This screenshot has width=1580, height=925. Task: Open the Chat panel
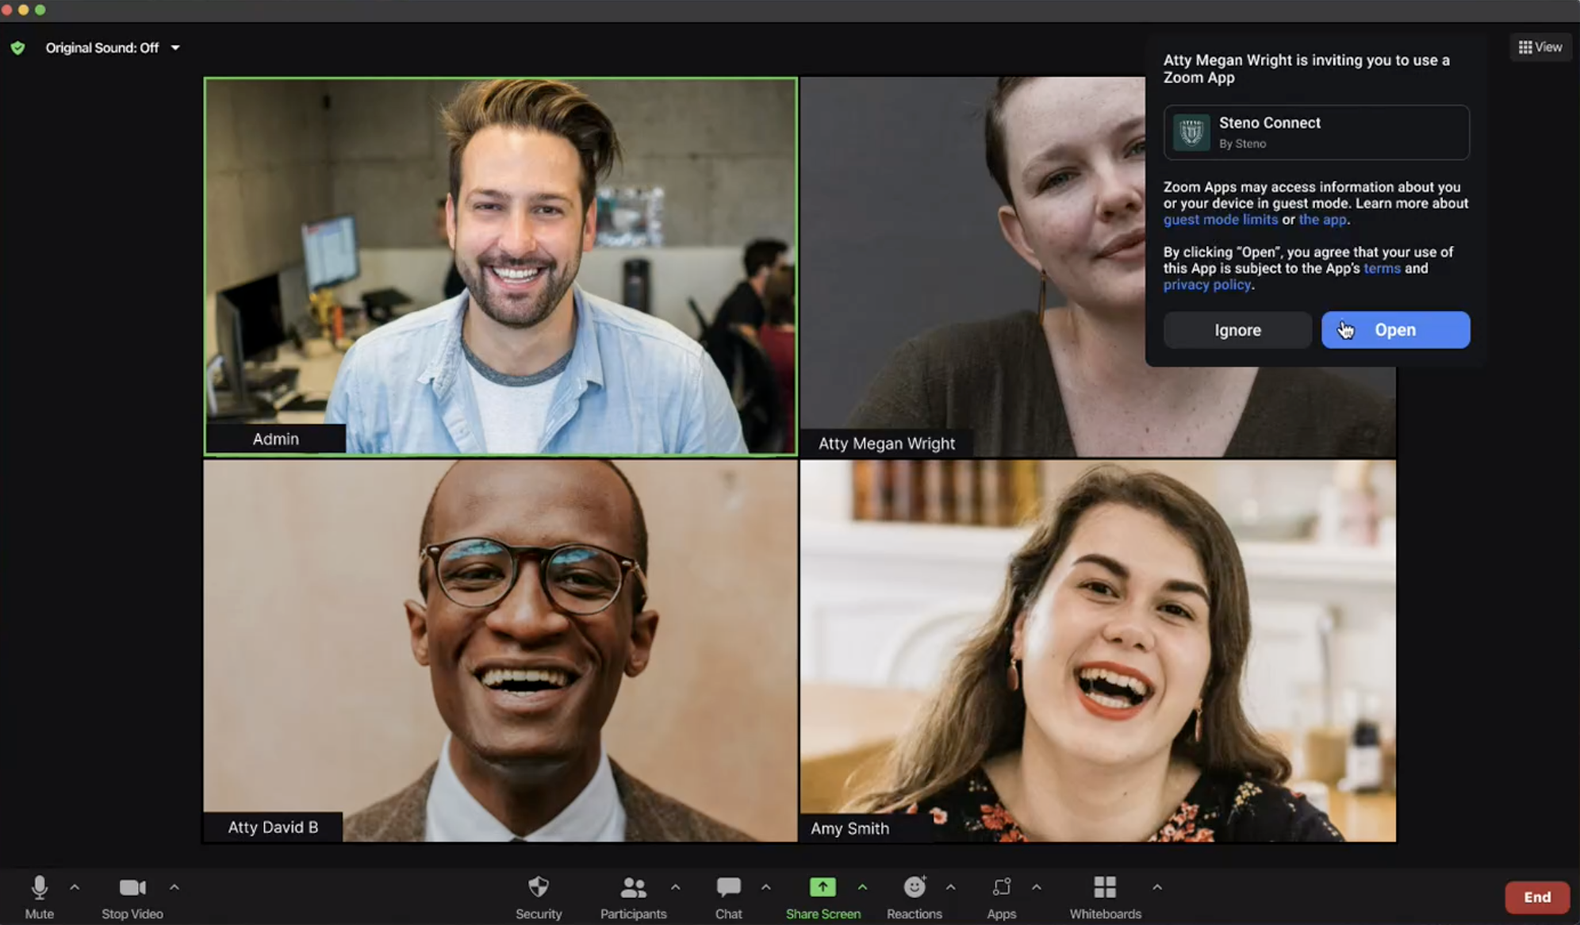[x=728, y=896]
